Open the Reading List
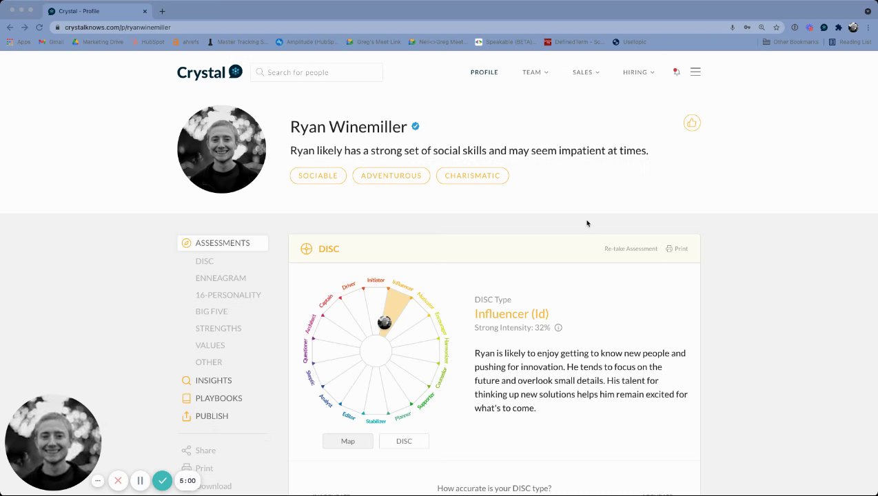 [x=850, y=42]
